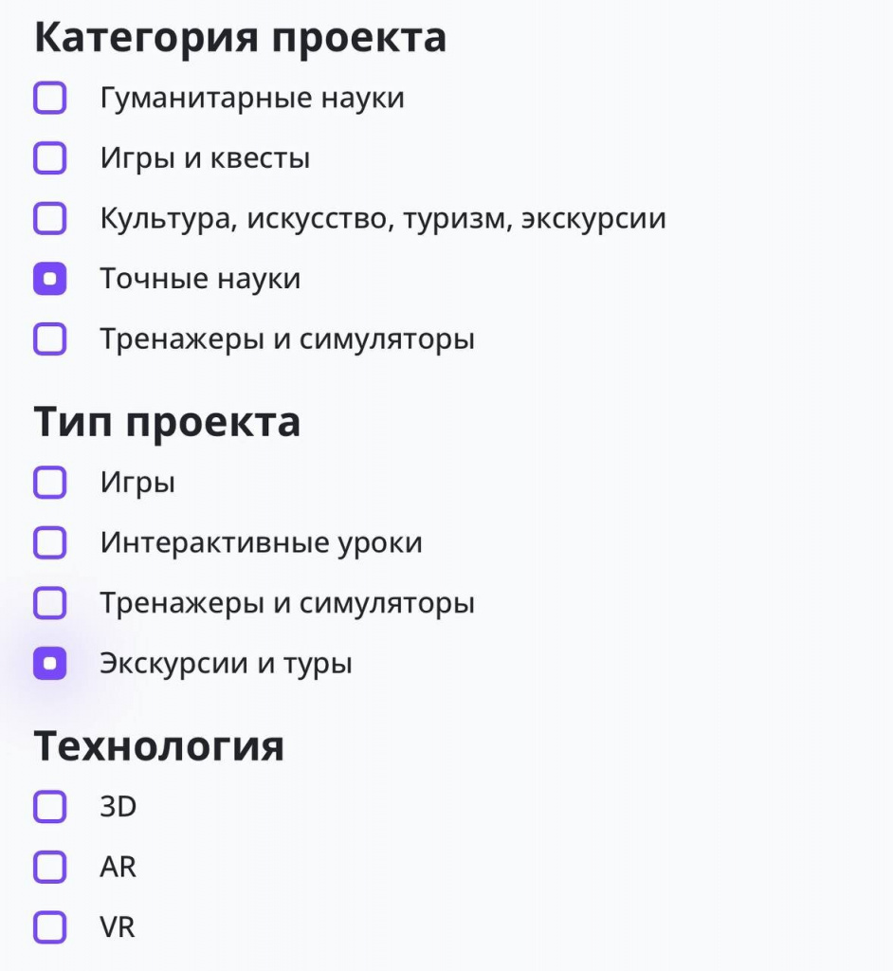Click the Экскурсии и туры label text
This screenshot has height=971, width=893.
[226, 664]
